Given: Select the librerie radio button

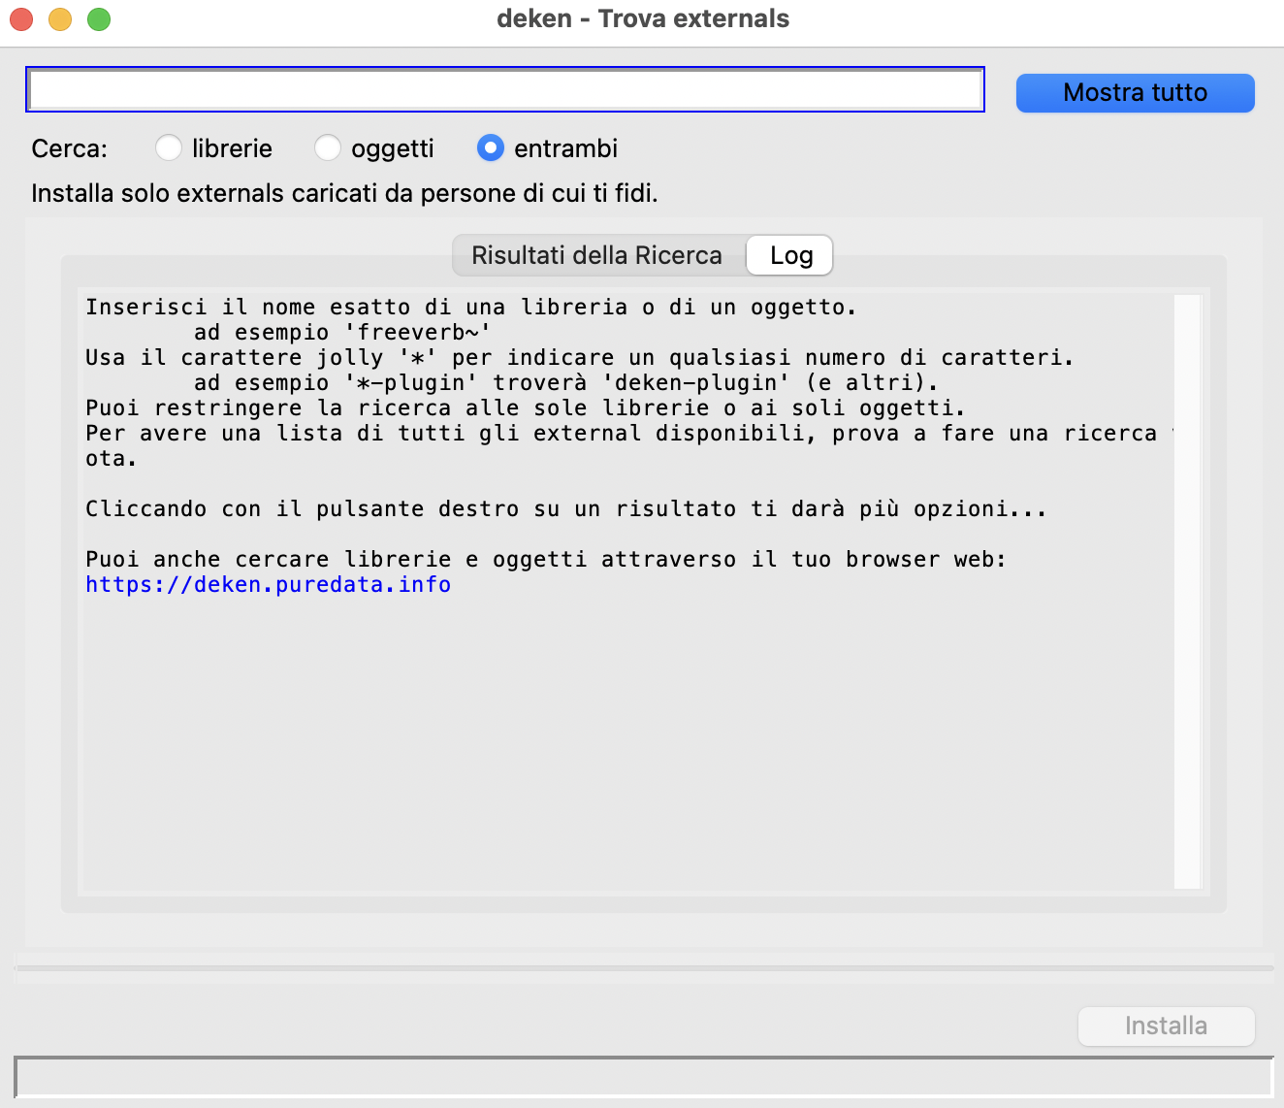Looking at the screenshot, I should click(x=169, y=148).
